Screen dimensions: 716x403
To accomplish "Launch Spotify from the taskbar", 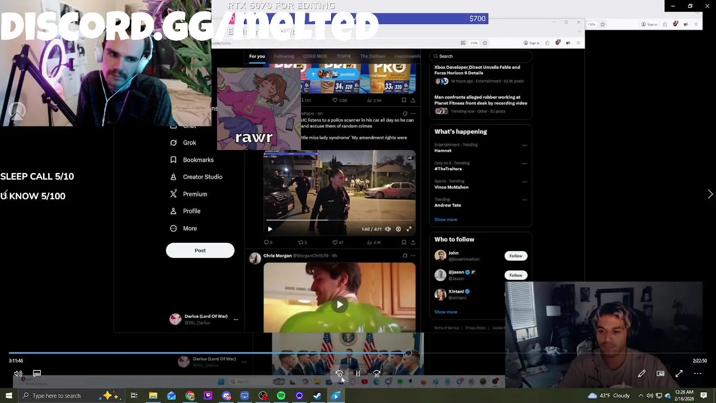I will tap(281, 396).
